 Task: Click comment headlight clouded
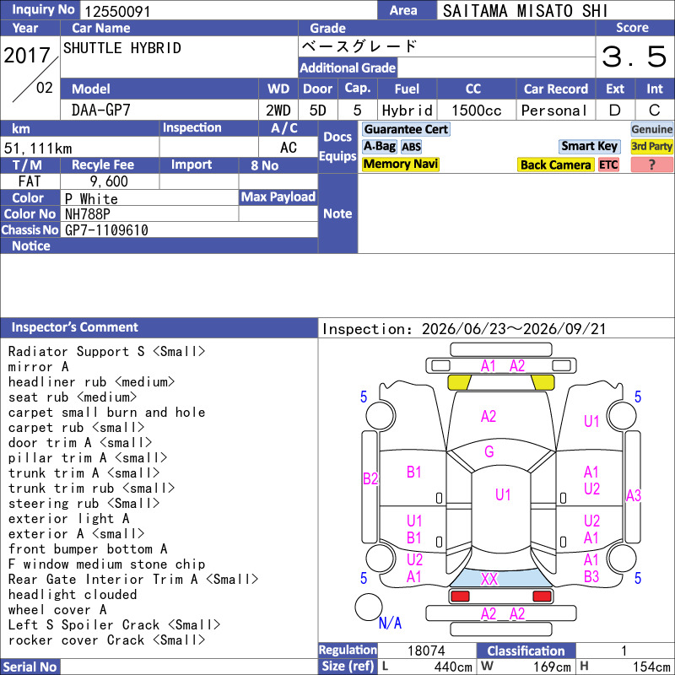(73, 595)
